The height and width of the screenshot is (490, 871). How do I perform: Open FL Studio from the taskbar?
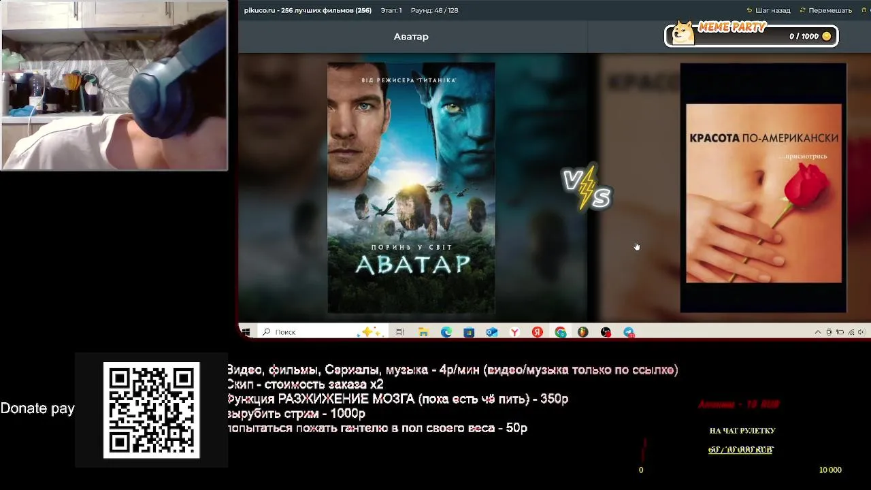tap(583, 332)
